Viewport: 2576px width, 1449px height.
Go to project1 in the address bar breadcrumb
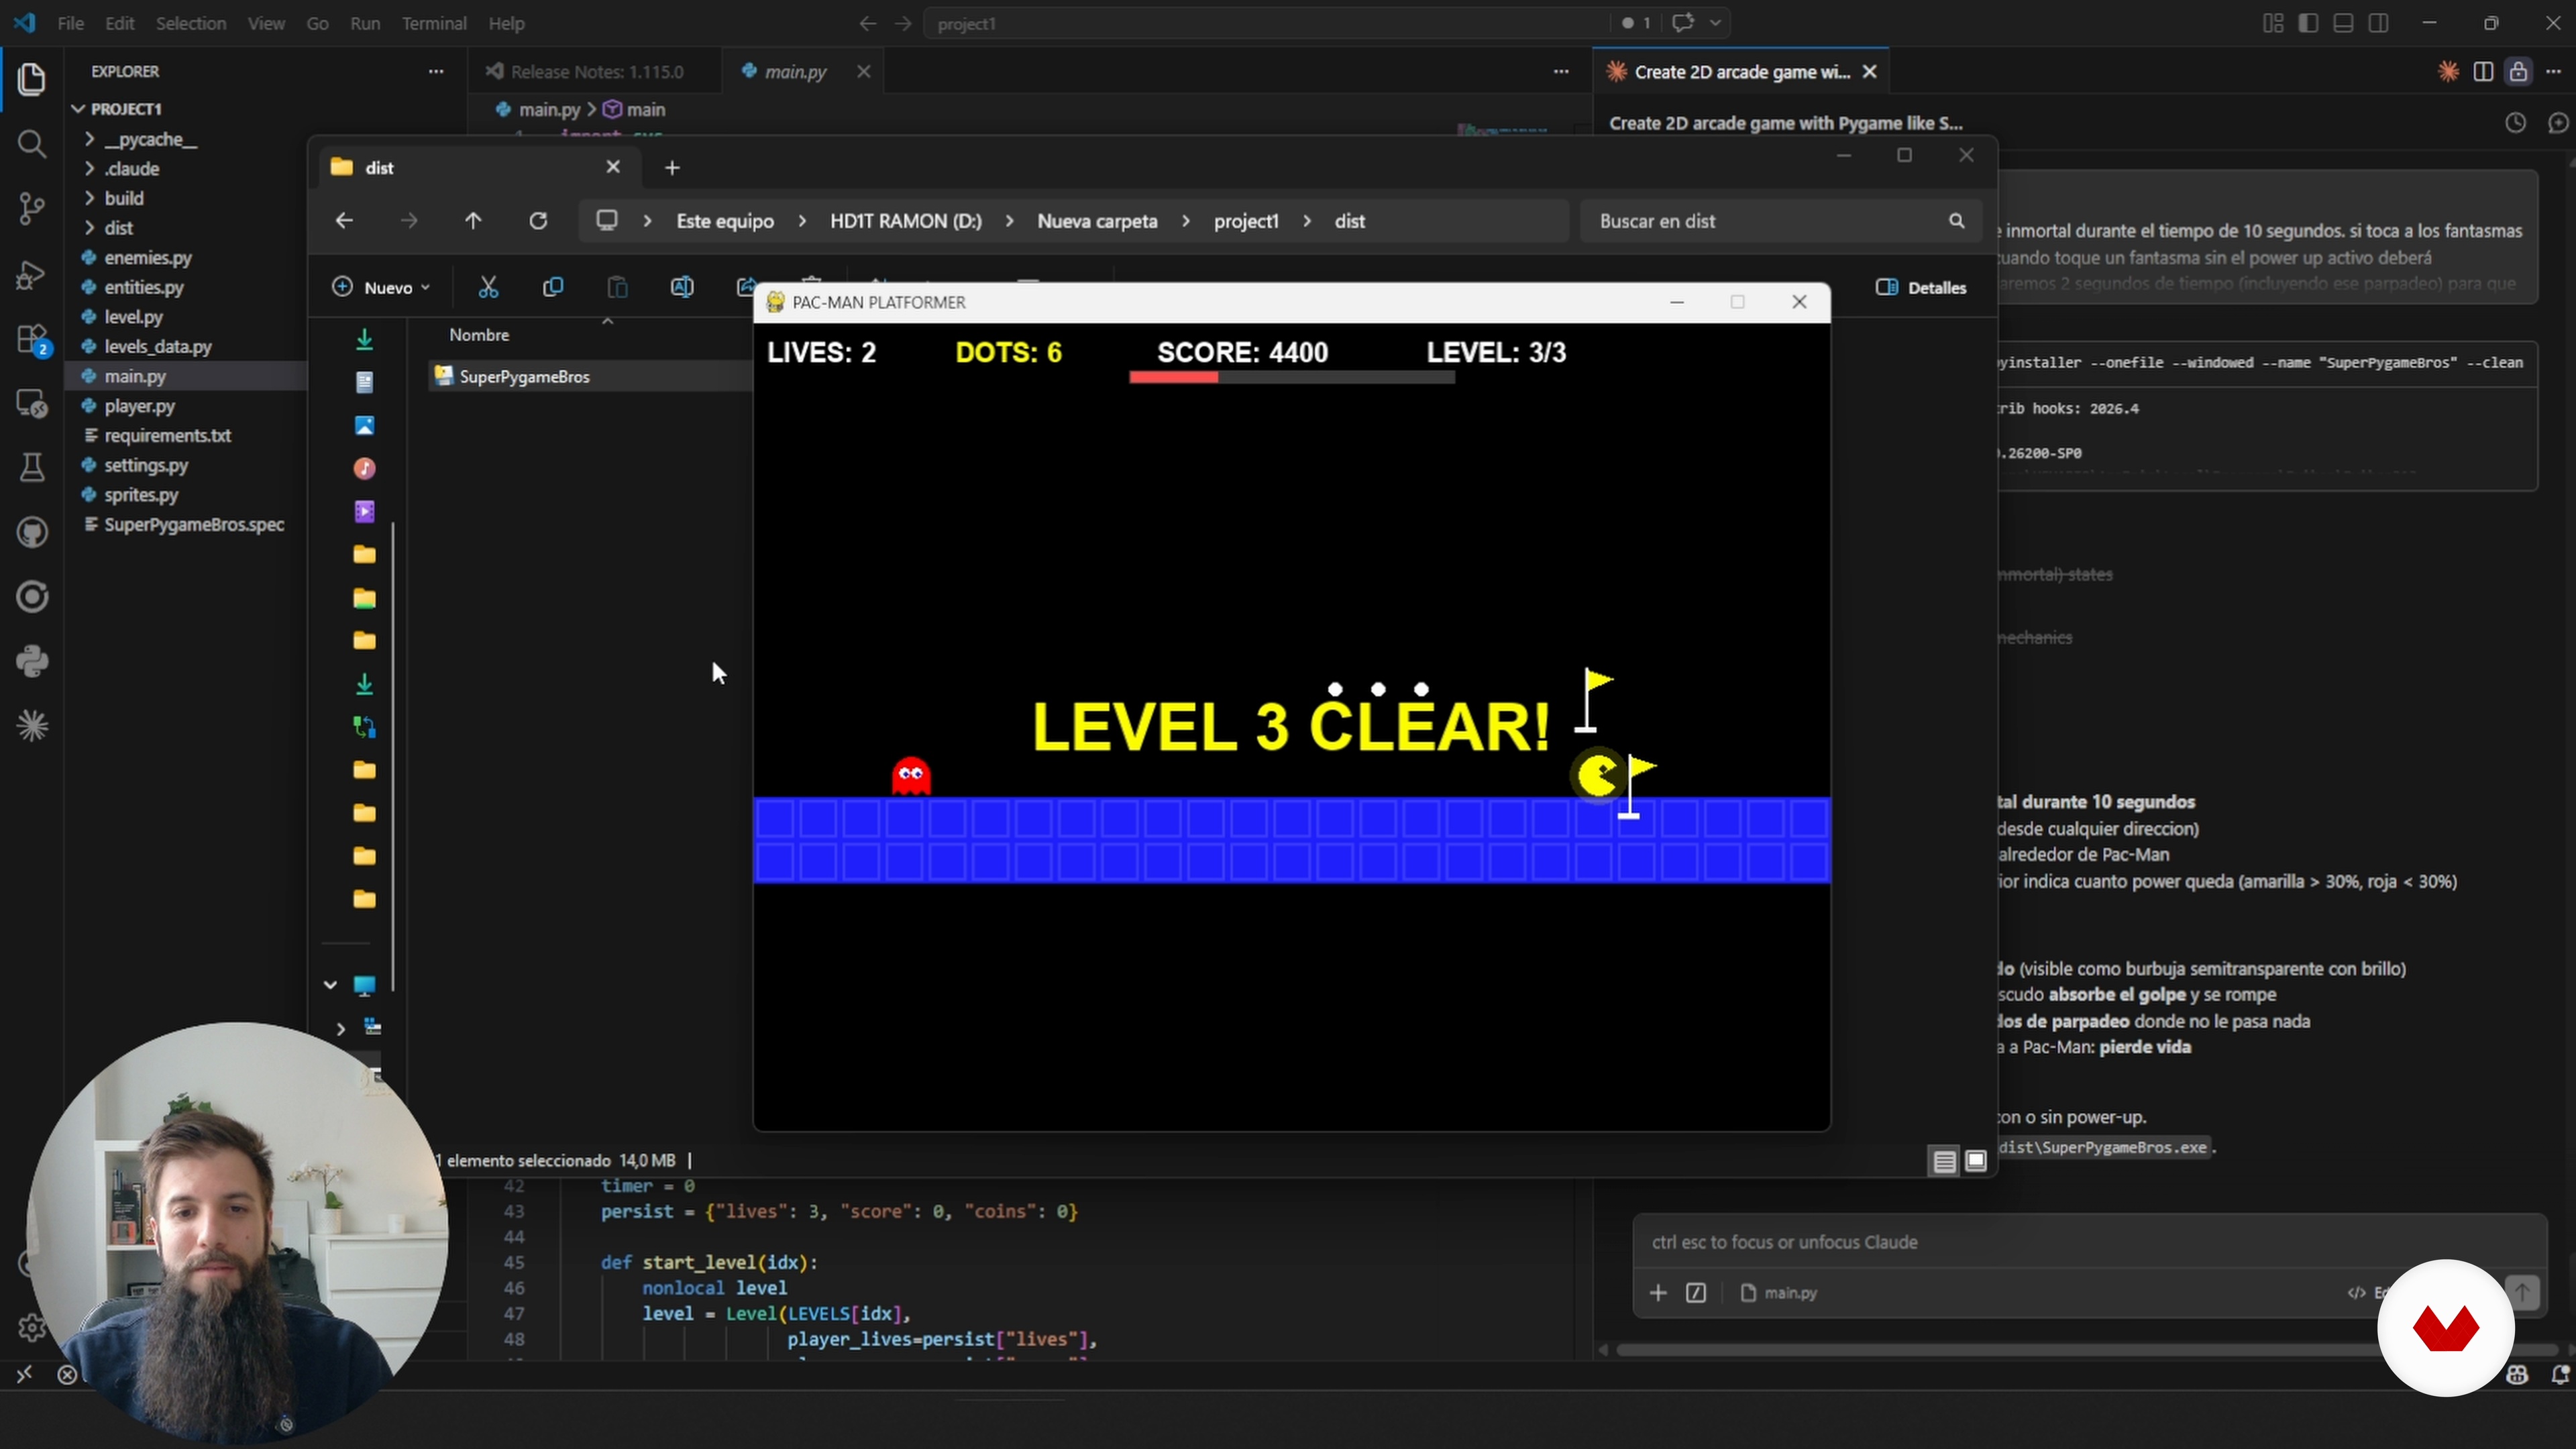[x=1246, y=221]
